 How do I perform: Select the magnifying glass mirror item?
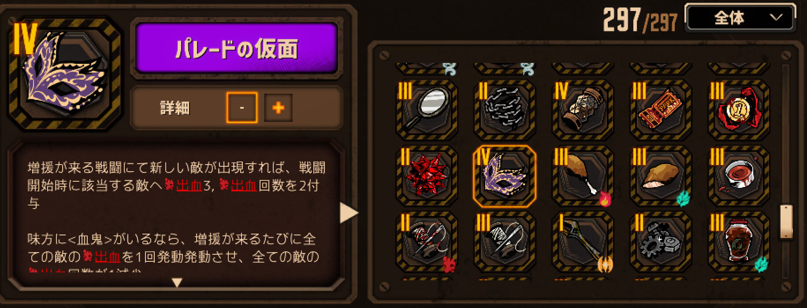[427, 110]
